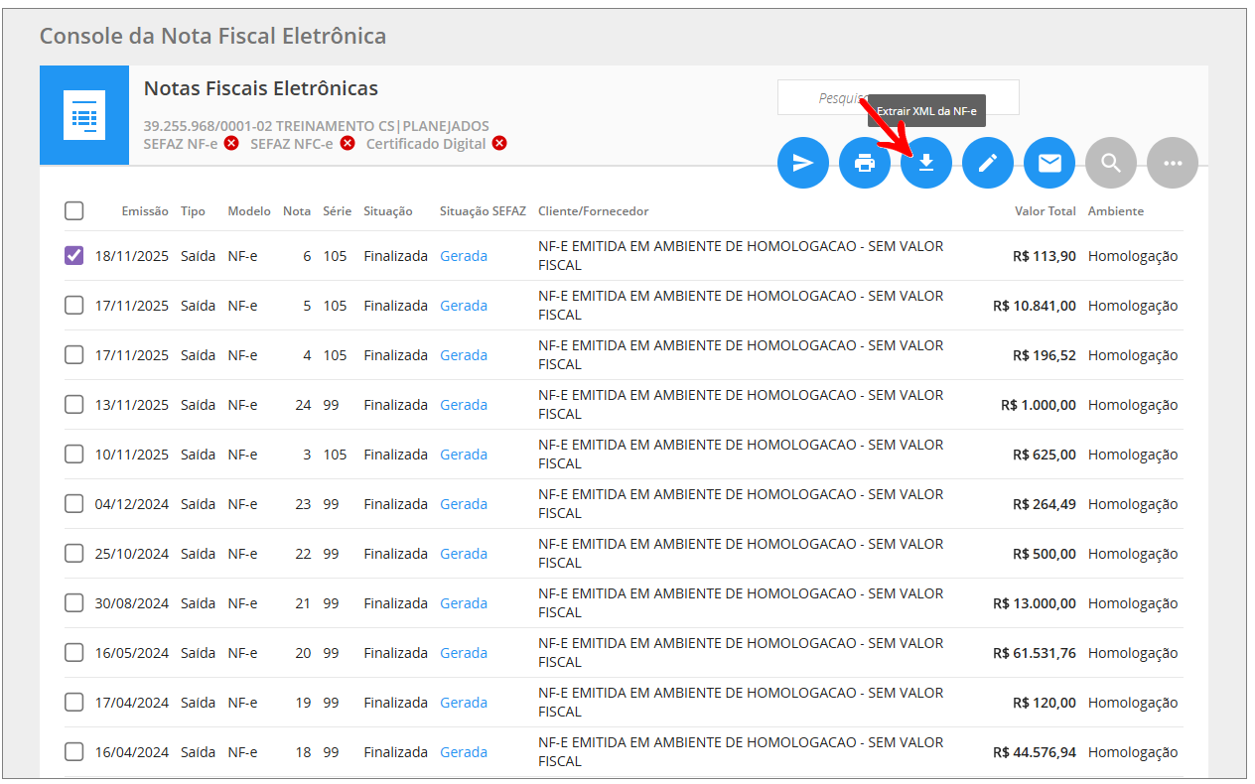Open Gerada link for note 19
This screenshot has height=784, width=1255.
(464, 703)
